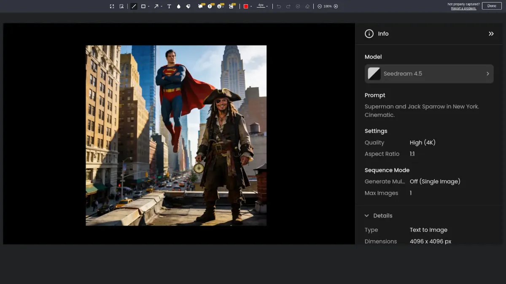Select the numbered step counter tool
The width and height of the screenshot is (506, 284).
tap(210, 6)
